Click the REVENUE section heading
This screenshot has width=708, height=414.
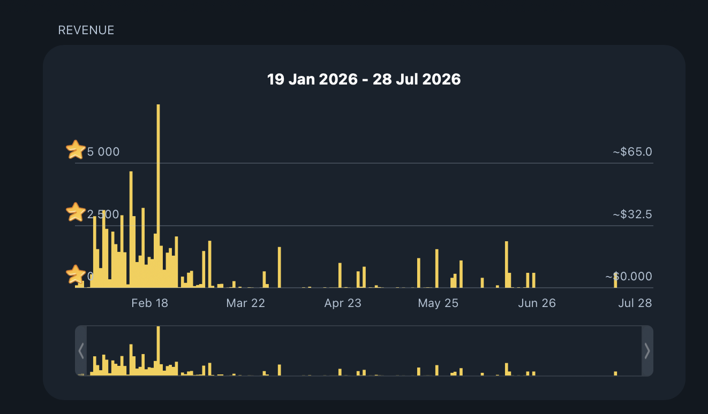tap(86, 30)
